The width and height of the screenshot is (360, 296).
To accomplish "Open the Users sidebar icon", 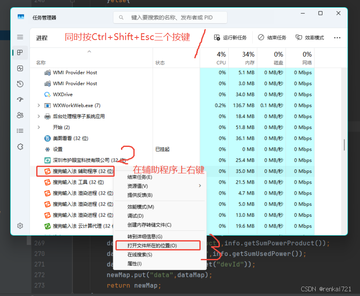I will (x=20, y=115).
